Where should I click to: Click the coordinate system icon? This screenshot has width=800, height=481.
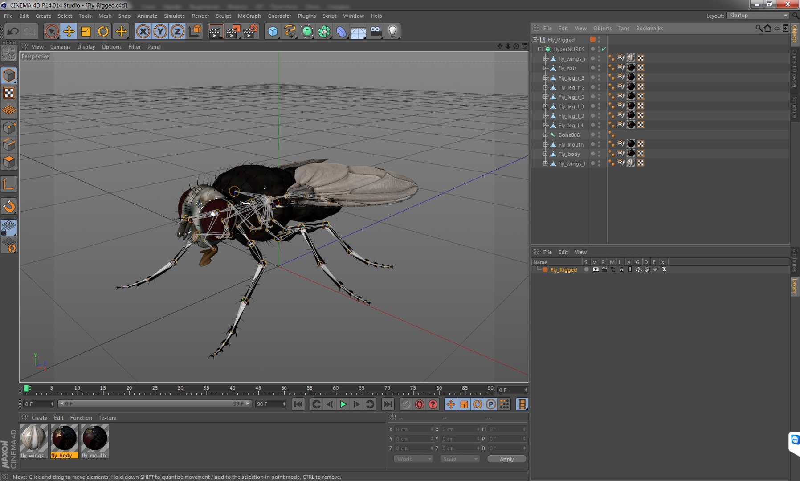coord(195,31)
